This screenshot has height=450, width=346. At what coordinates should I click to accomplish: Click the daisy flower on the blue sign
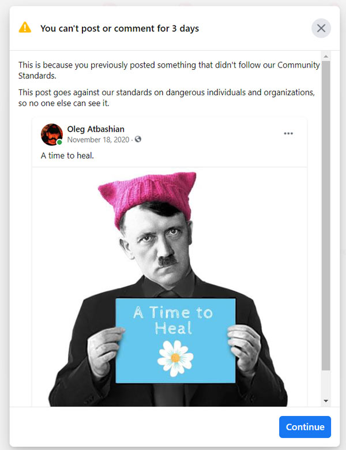[x=175, y=358]
